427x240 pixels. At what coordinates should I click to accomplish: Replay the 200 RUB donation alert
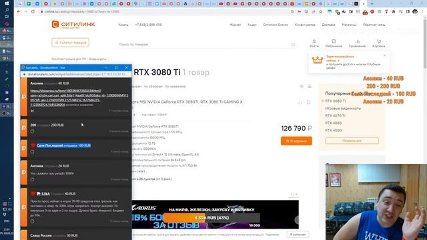pos(33,131)
